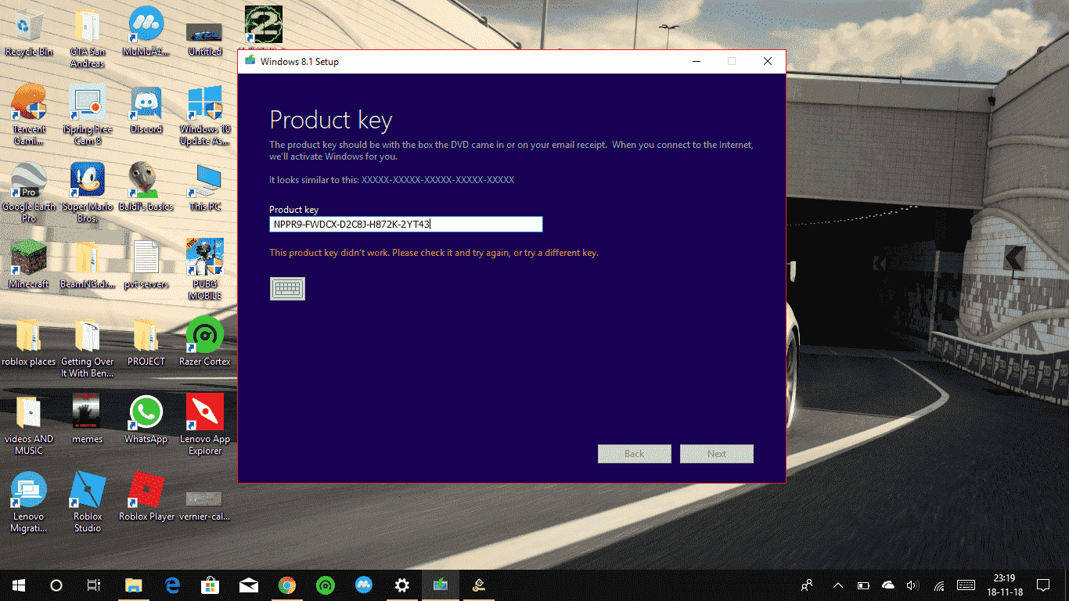
Task: Select the Untitled desktop file
Action: click(x=204, y=38)
